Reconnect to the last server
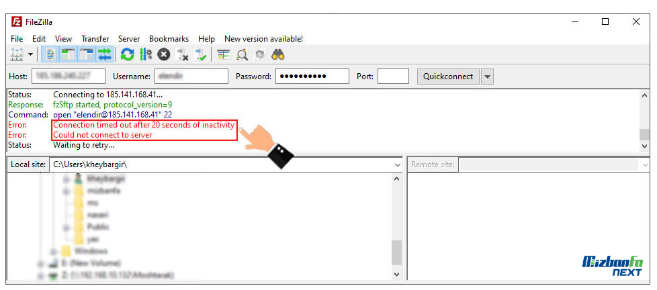The width and height of the screenshot is (657, 290). pos(201,54)
